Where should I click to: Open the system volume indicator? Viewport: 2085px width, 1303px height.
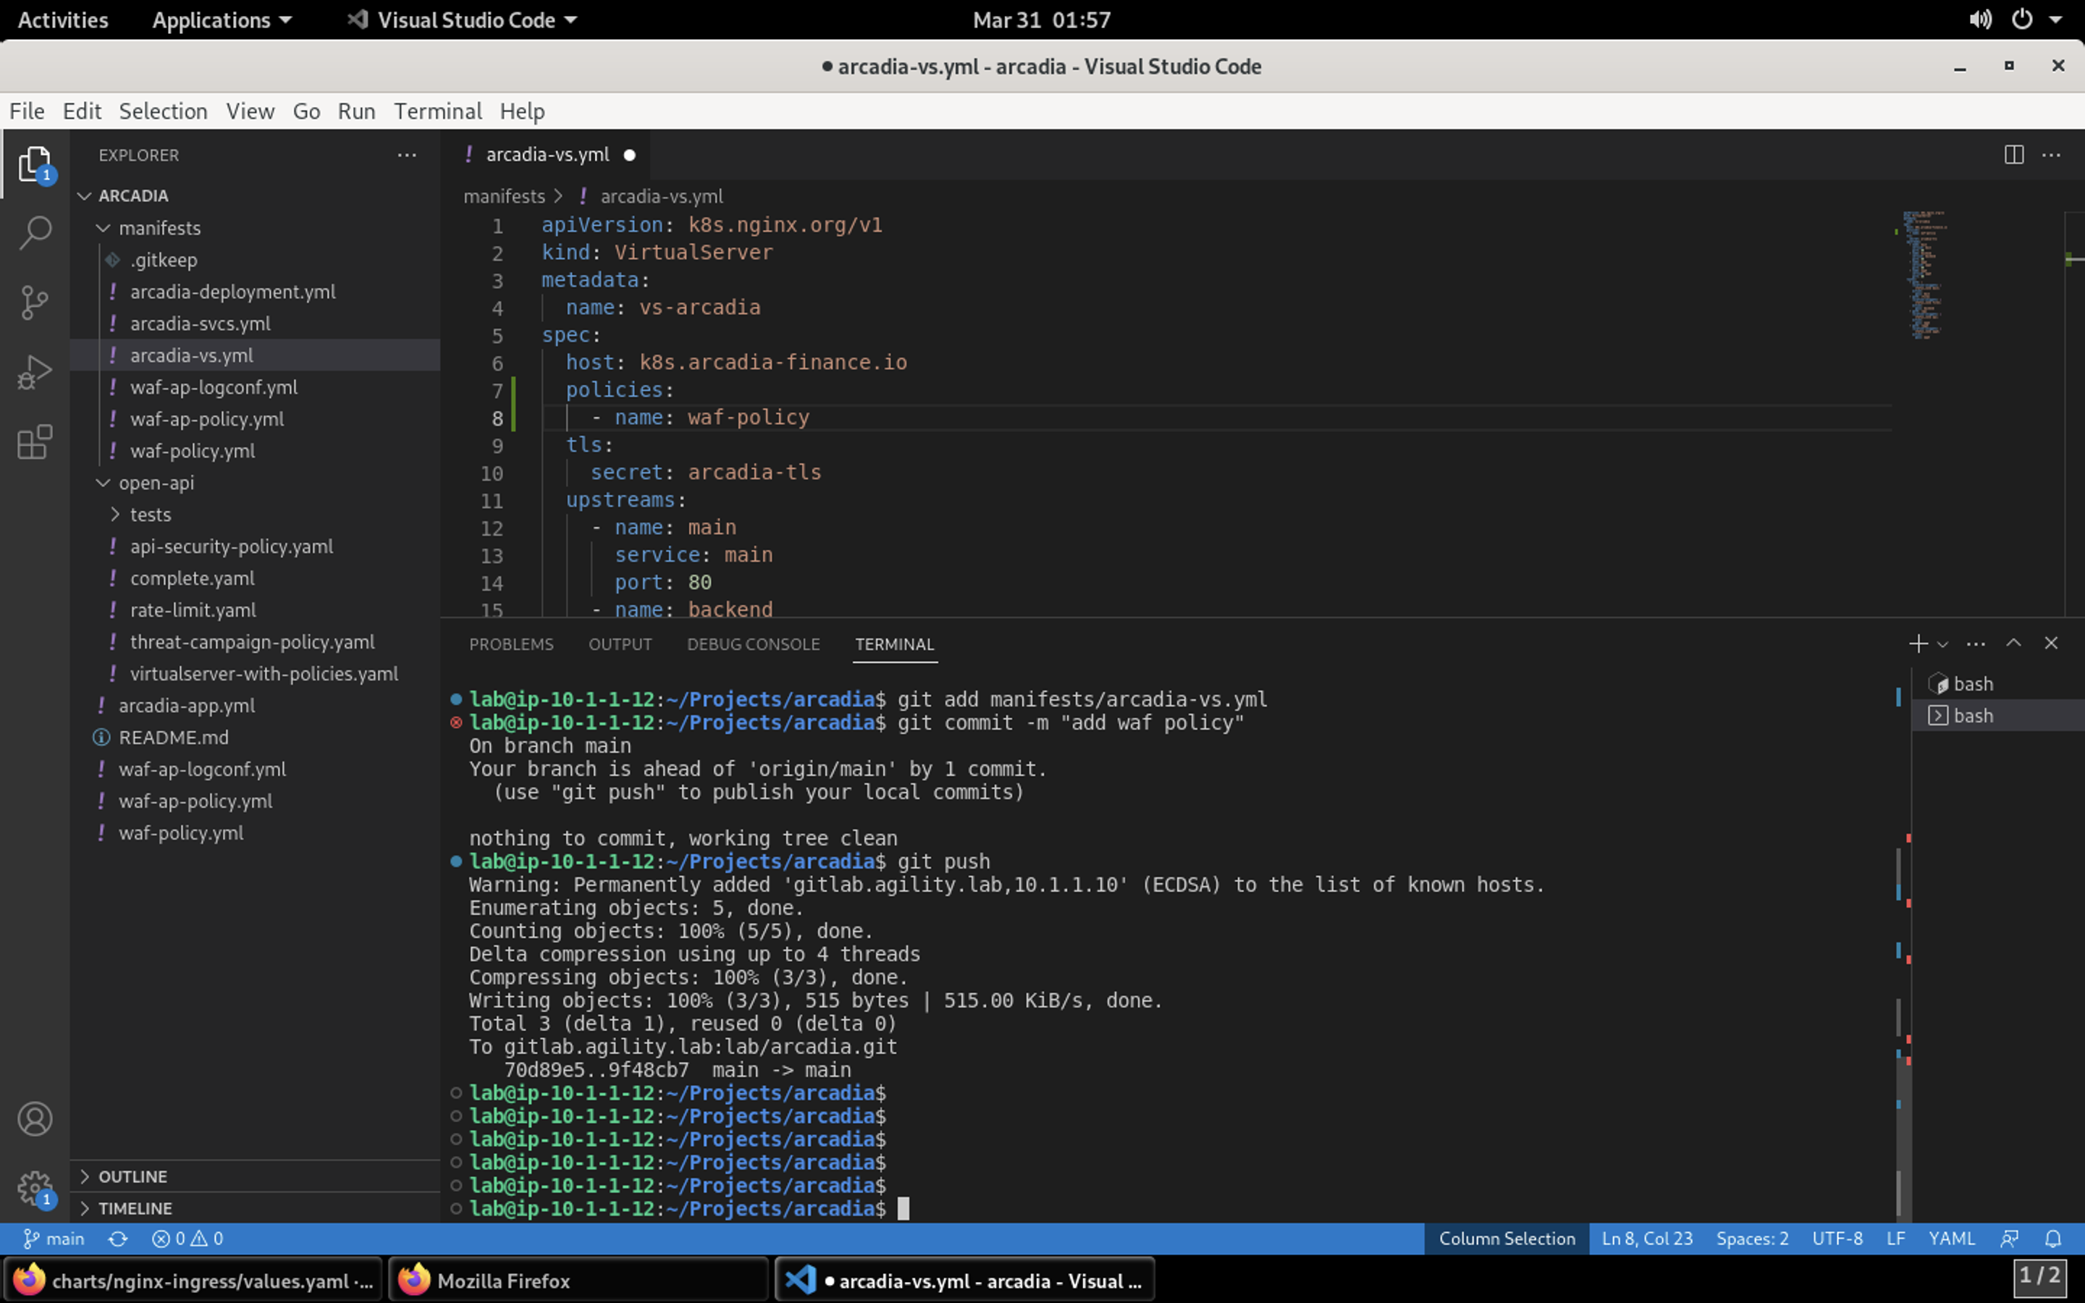pos(1980,20)
